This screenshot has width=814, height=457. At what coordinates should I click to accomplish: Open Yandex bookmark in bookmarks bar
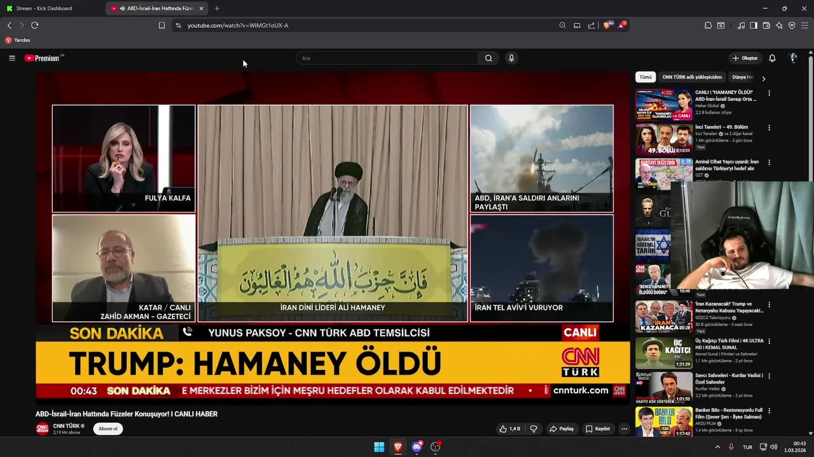pos(18,40)
